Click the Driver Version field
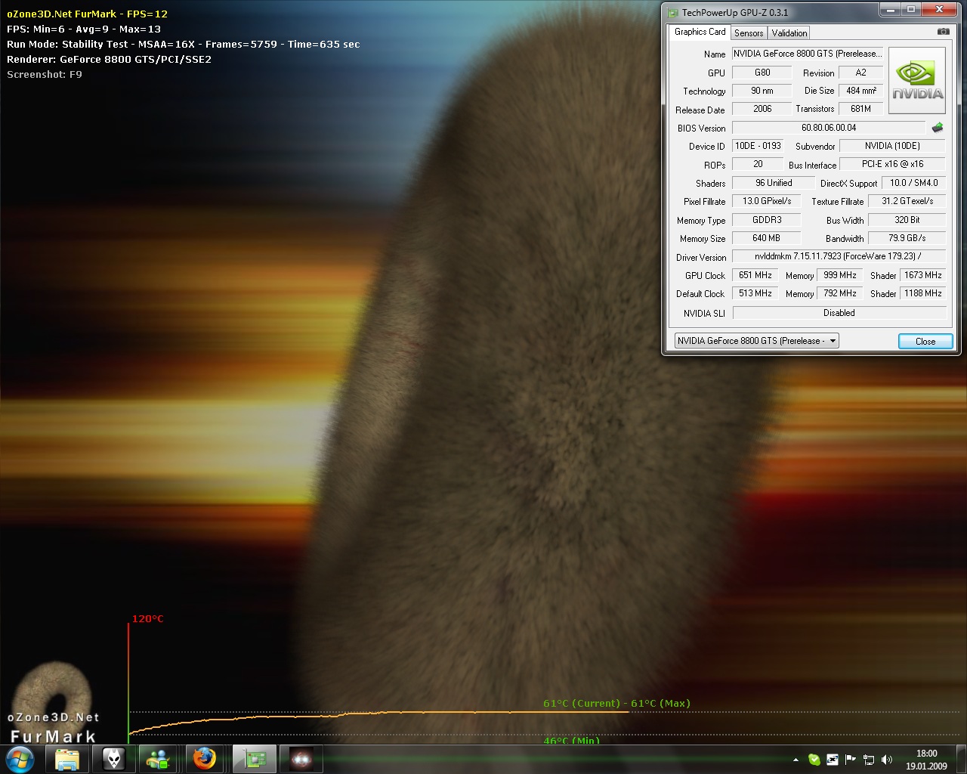967x774 pixels. point(839,256)
